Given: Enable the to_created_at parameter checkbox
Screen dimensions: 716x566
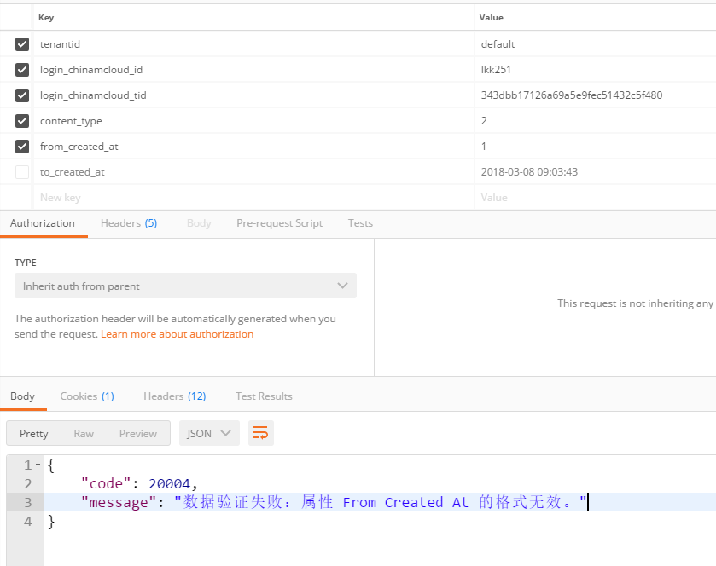Looking at the screenshot, I should click(22, 172).
